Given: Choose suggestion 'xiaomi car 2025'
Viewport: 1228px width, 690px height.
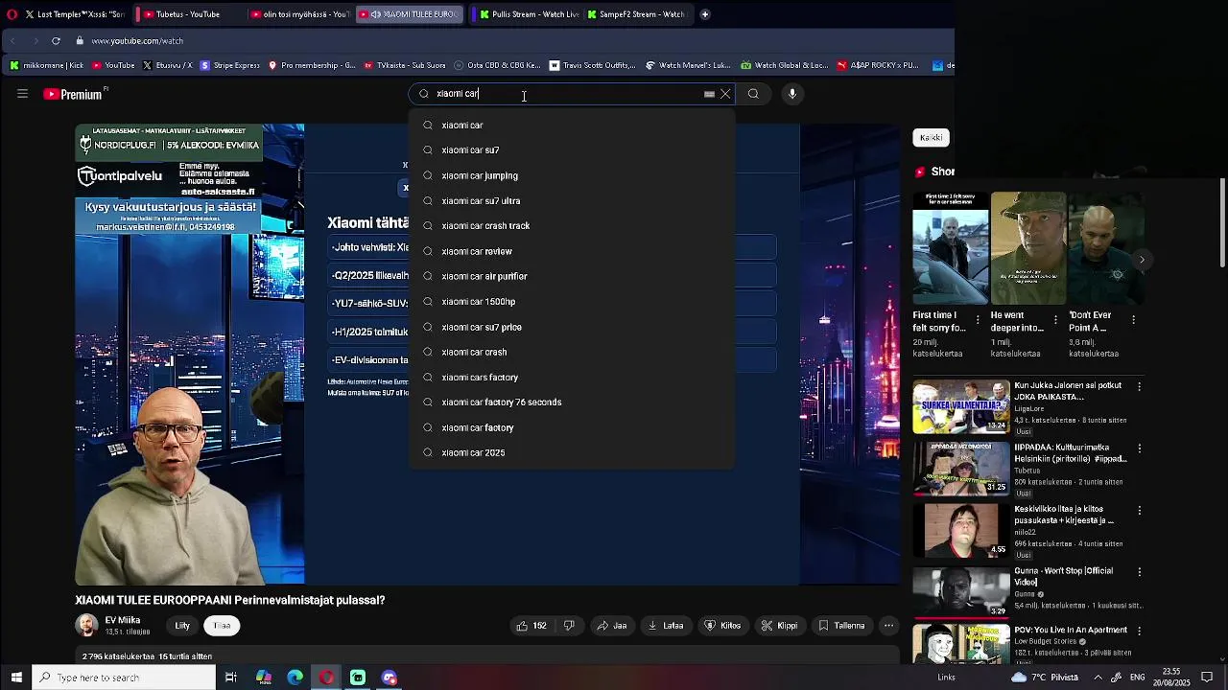Looking at the screenshot, I should click(x=572, y=452).
